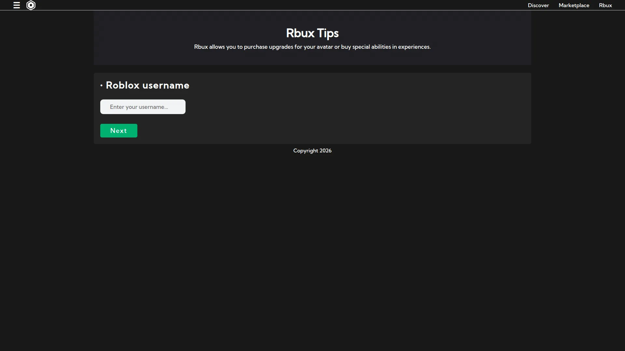Click the Rbux description sentence under heading
Viewport: 625px width, 351px height.
click(312, 47)
